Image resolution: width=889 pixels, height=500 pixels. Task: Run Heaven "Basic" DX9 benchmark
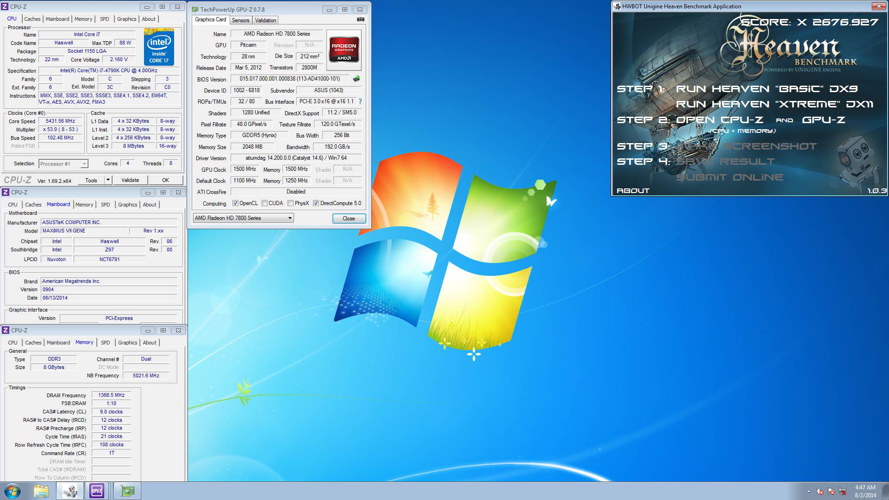(x=767, y=89)
